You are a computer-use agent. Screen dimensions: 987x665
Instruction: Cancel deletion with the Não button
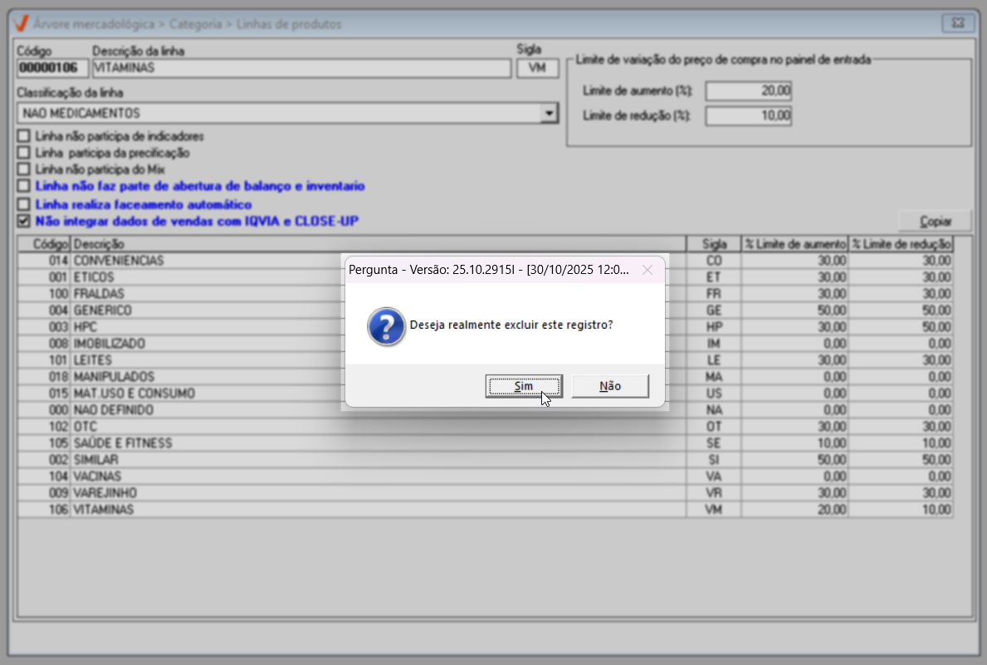610,386
